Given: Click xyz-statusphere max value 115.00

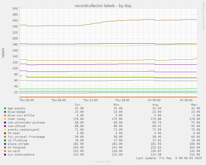Looking at the screenshot, I should tap(195, 155).
